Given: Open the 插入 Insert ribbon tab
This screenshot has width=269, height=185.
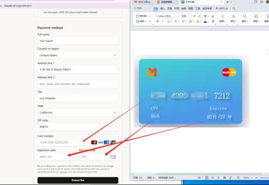Looking at the screenshot, I should 163,8.
